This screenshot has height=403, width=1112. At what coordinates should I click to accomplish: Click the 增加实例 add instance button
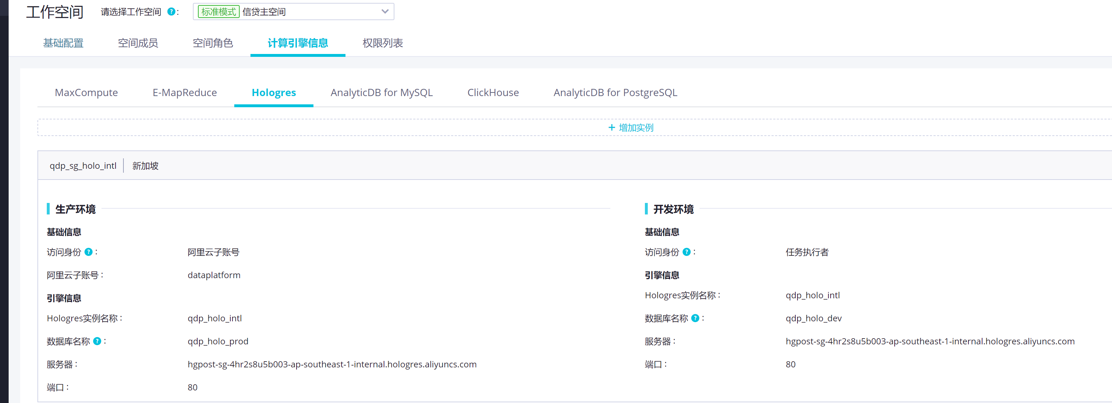pyautogui.click(x=636, y=128)
